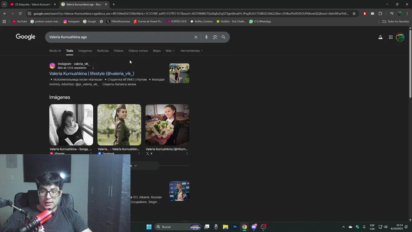Start a voice search with the microphone icon

pos(206,37)
